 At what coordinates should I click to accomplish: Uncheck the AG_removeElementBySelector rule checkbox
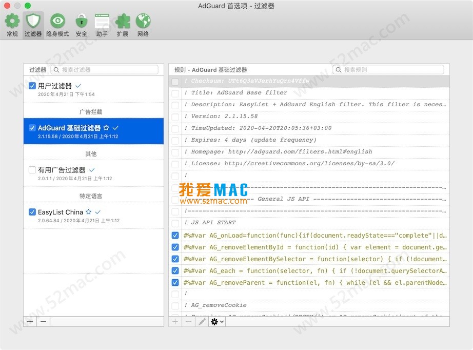[x=175, y=259]
